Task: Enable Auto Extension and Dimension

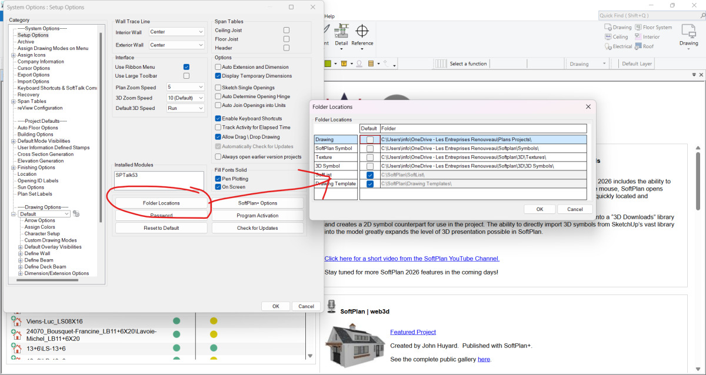Action: pyautogui.click(x=218, y=67)
